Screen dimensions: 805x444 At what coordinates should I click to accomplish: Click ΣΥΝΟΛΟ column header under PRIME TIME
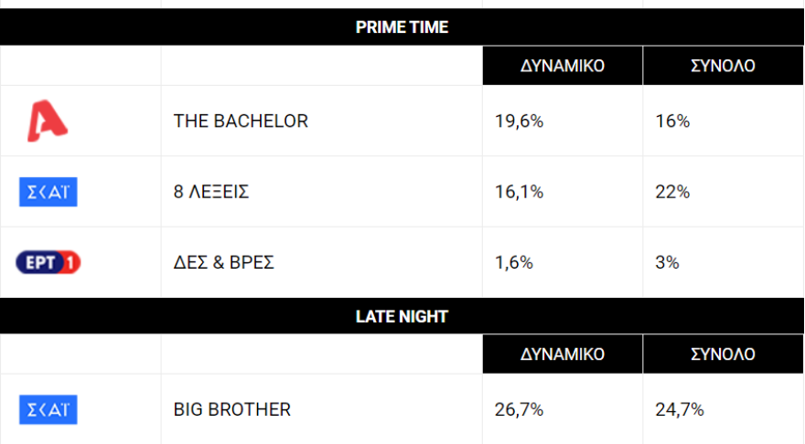(723, 66)
